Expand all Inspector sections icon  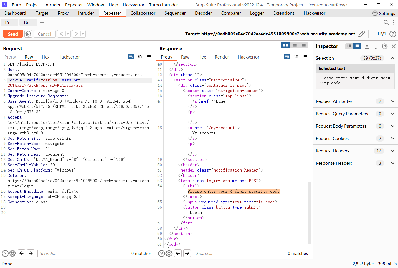367,46
